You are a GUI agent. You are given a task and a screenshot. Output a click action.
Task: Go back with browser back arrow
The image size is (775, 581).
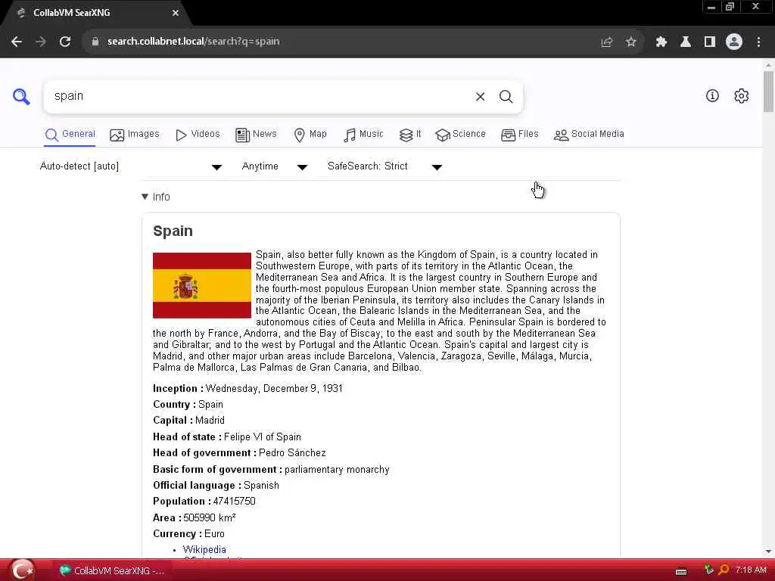pyautogui.click(x=17, y=42)
